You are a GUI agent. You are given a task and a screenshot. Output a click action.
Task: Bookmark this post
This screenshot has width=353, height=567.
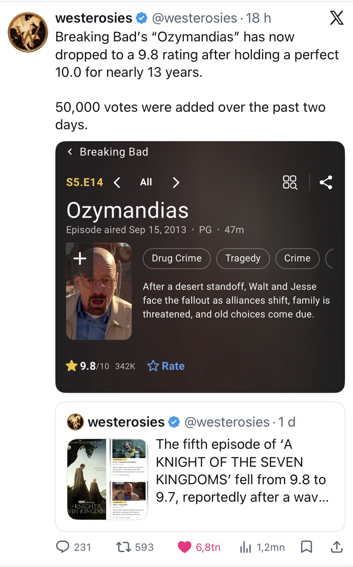[306, 547]
